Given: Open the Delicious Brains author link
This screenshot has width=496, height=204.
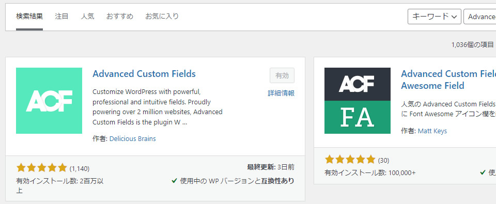Looking at the screenshot, I should (133, 138).
